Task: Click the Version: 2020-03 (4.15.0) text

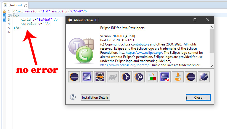Action: tap(118, 36)
